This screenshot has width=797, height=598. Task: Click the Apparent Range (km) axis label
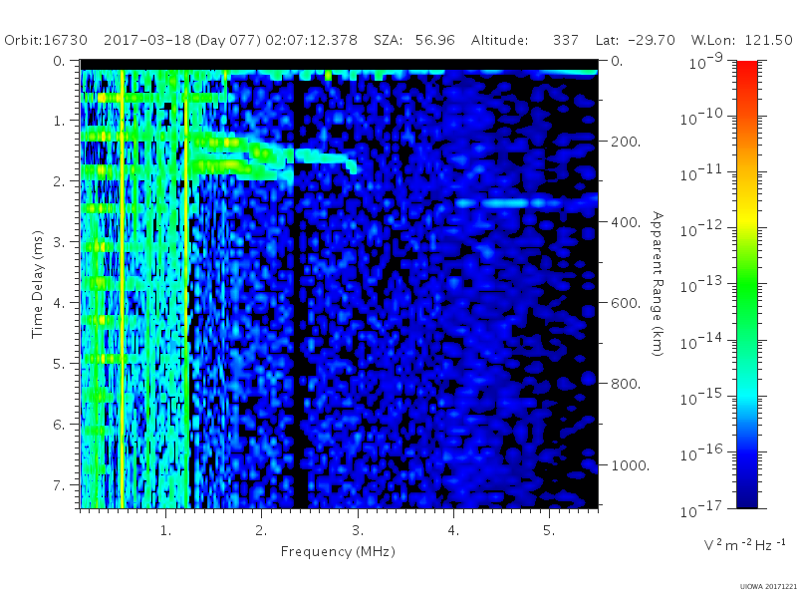(658, 284)
